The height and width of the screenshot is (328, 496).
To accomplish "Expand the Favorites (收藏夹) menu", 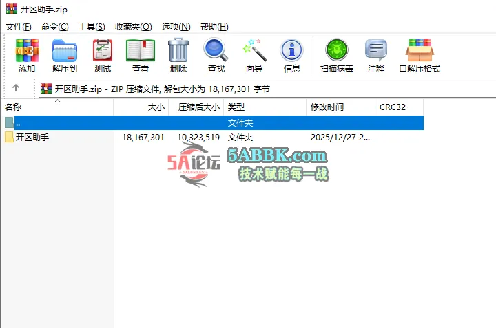I will (x=133, y=26).
